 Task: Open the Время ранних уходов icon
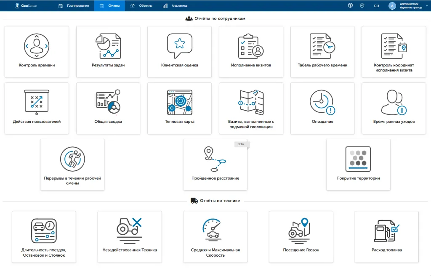pos(394,102)
